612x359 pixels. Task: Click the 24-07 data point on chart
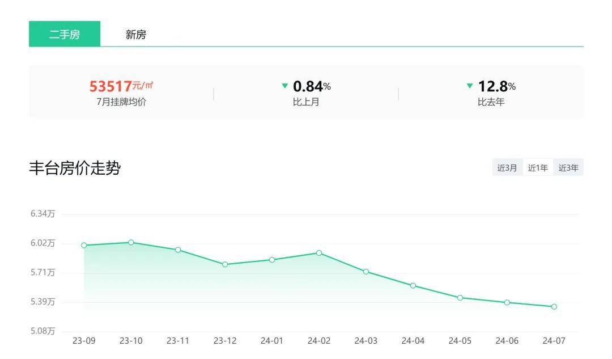[x=554, y=307]
